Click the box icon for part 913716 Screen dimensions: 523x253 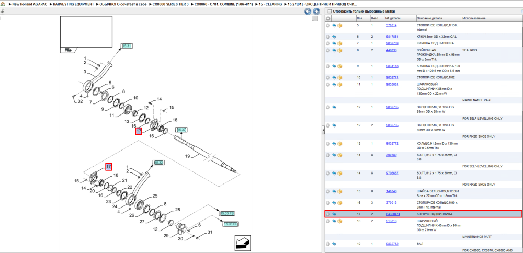click(x=340, y=221)
